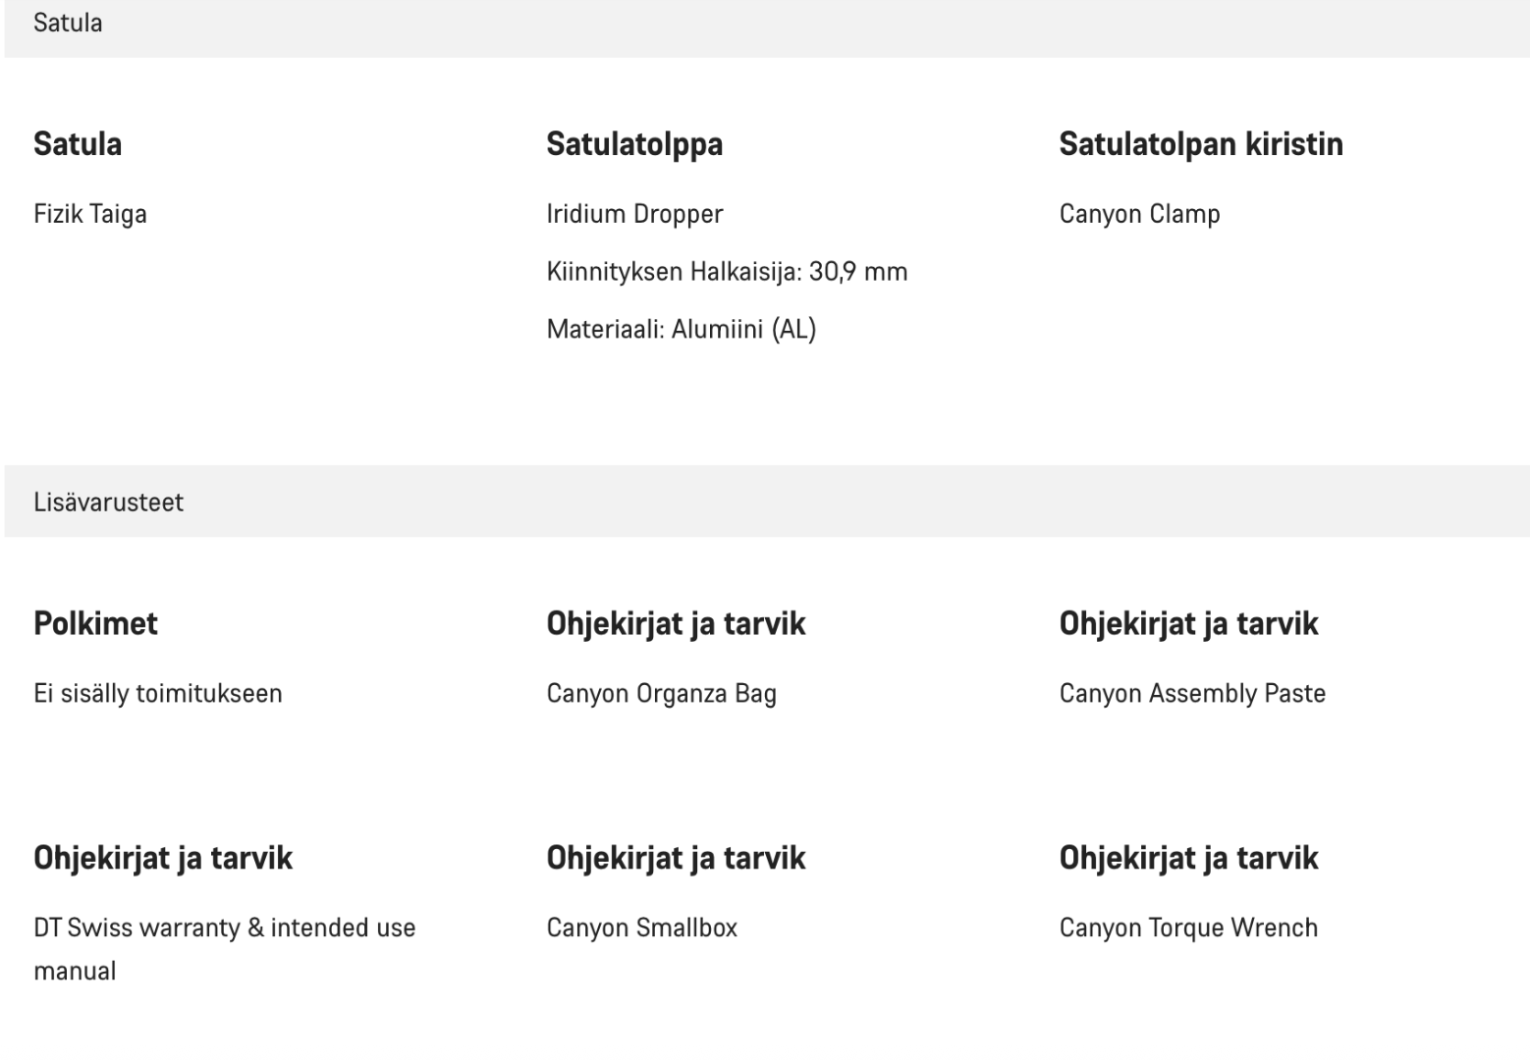
Task: Click heading above Canyon Organza Bag
Action: (x=676, y=623)
